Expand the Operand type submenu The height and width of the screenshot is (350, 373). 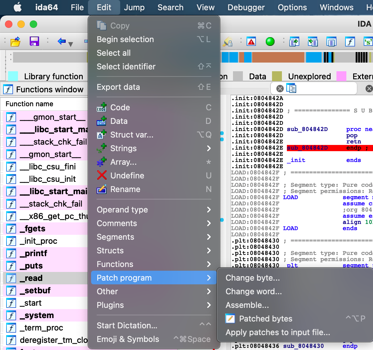pyautogui.click(x=154, y=210)
